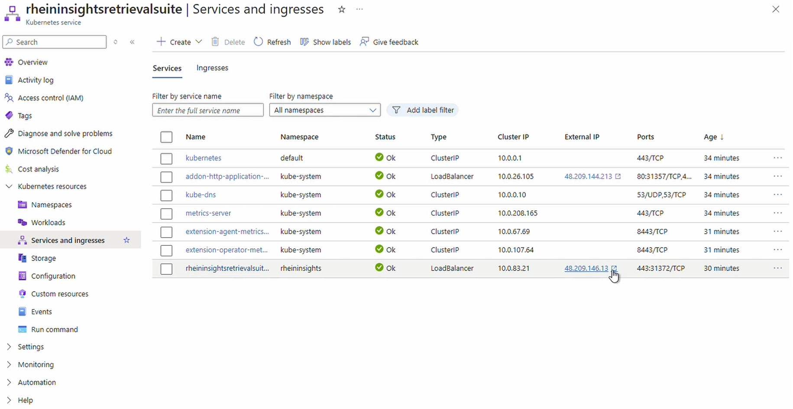Collapse the sidebar with double-chevron icon
793x409 pixels.
(132, 42)
